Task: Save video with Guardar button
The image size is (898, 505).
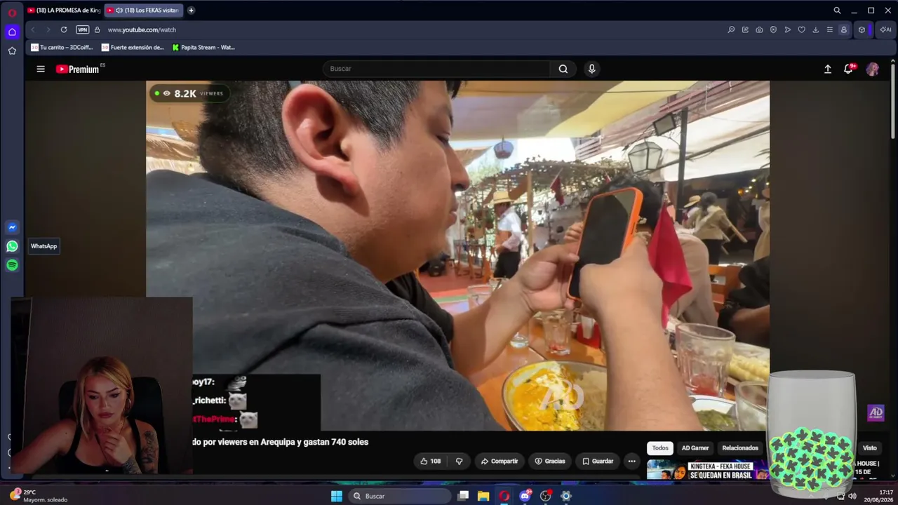Action: point(598,461)
